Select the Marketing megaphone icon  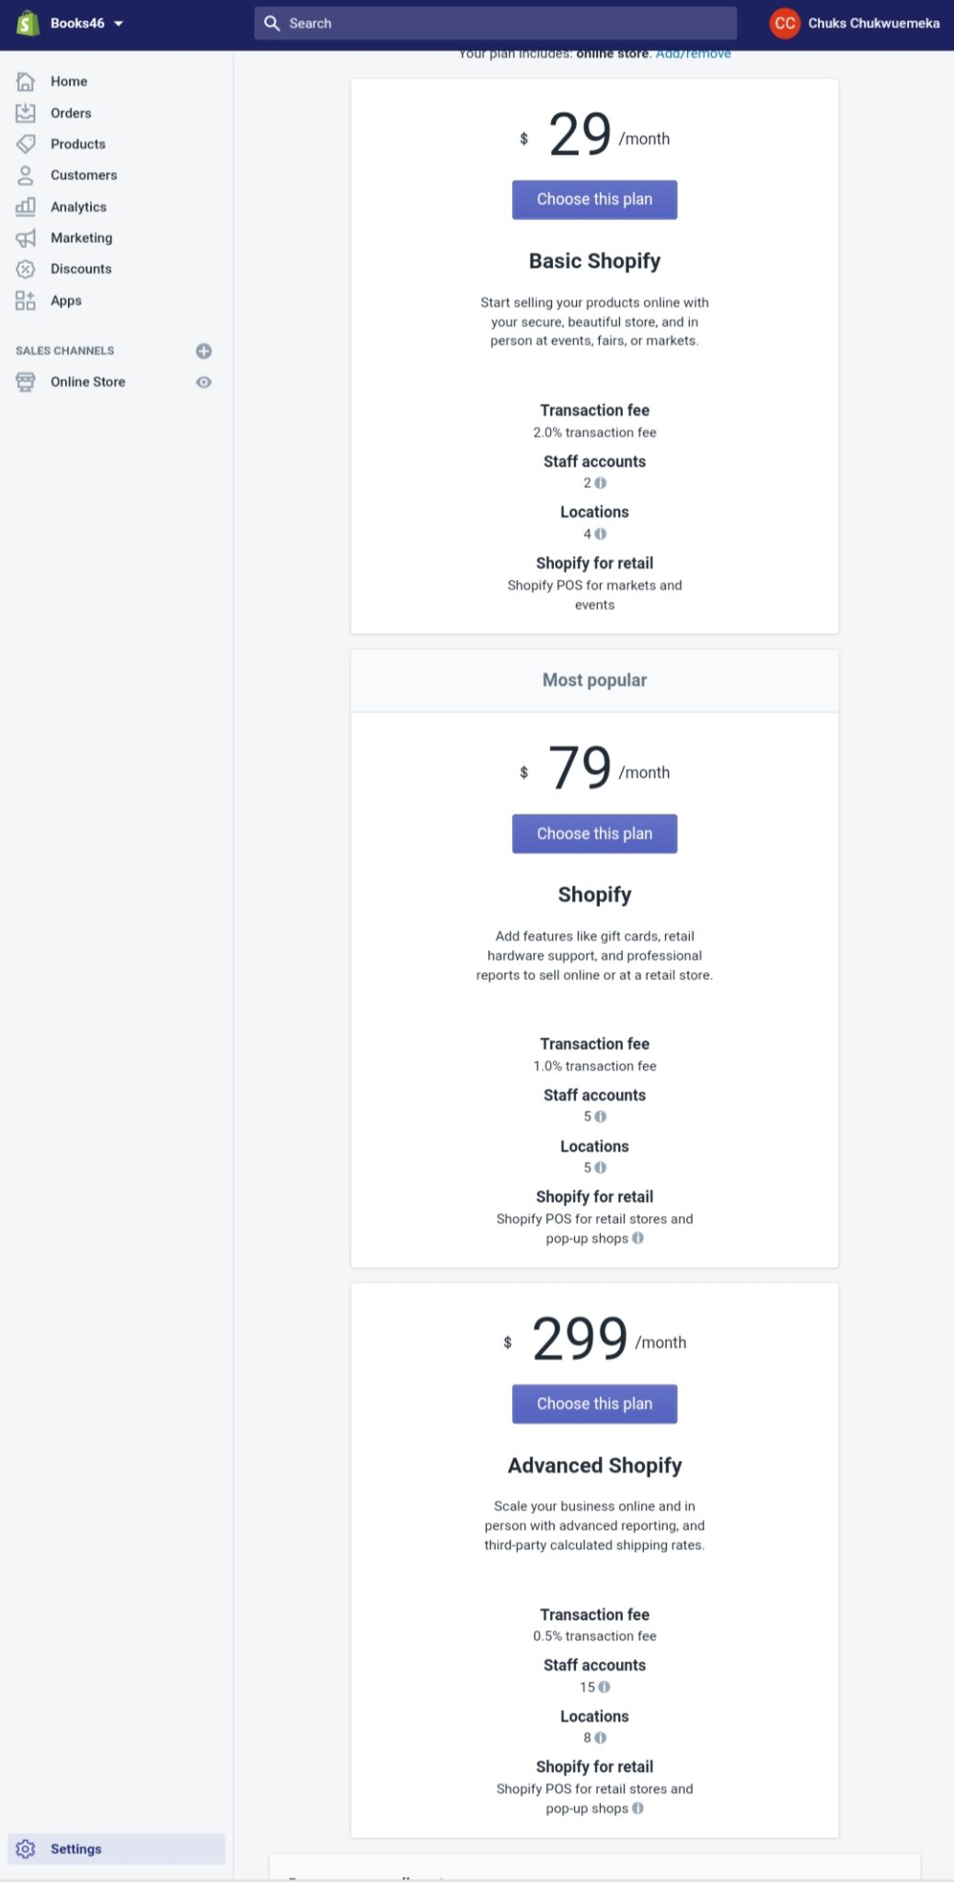click(25, 237)
